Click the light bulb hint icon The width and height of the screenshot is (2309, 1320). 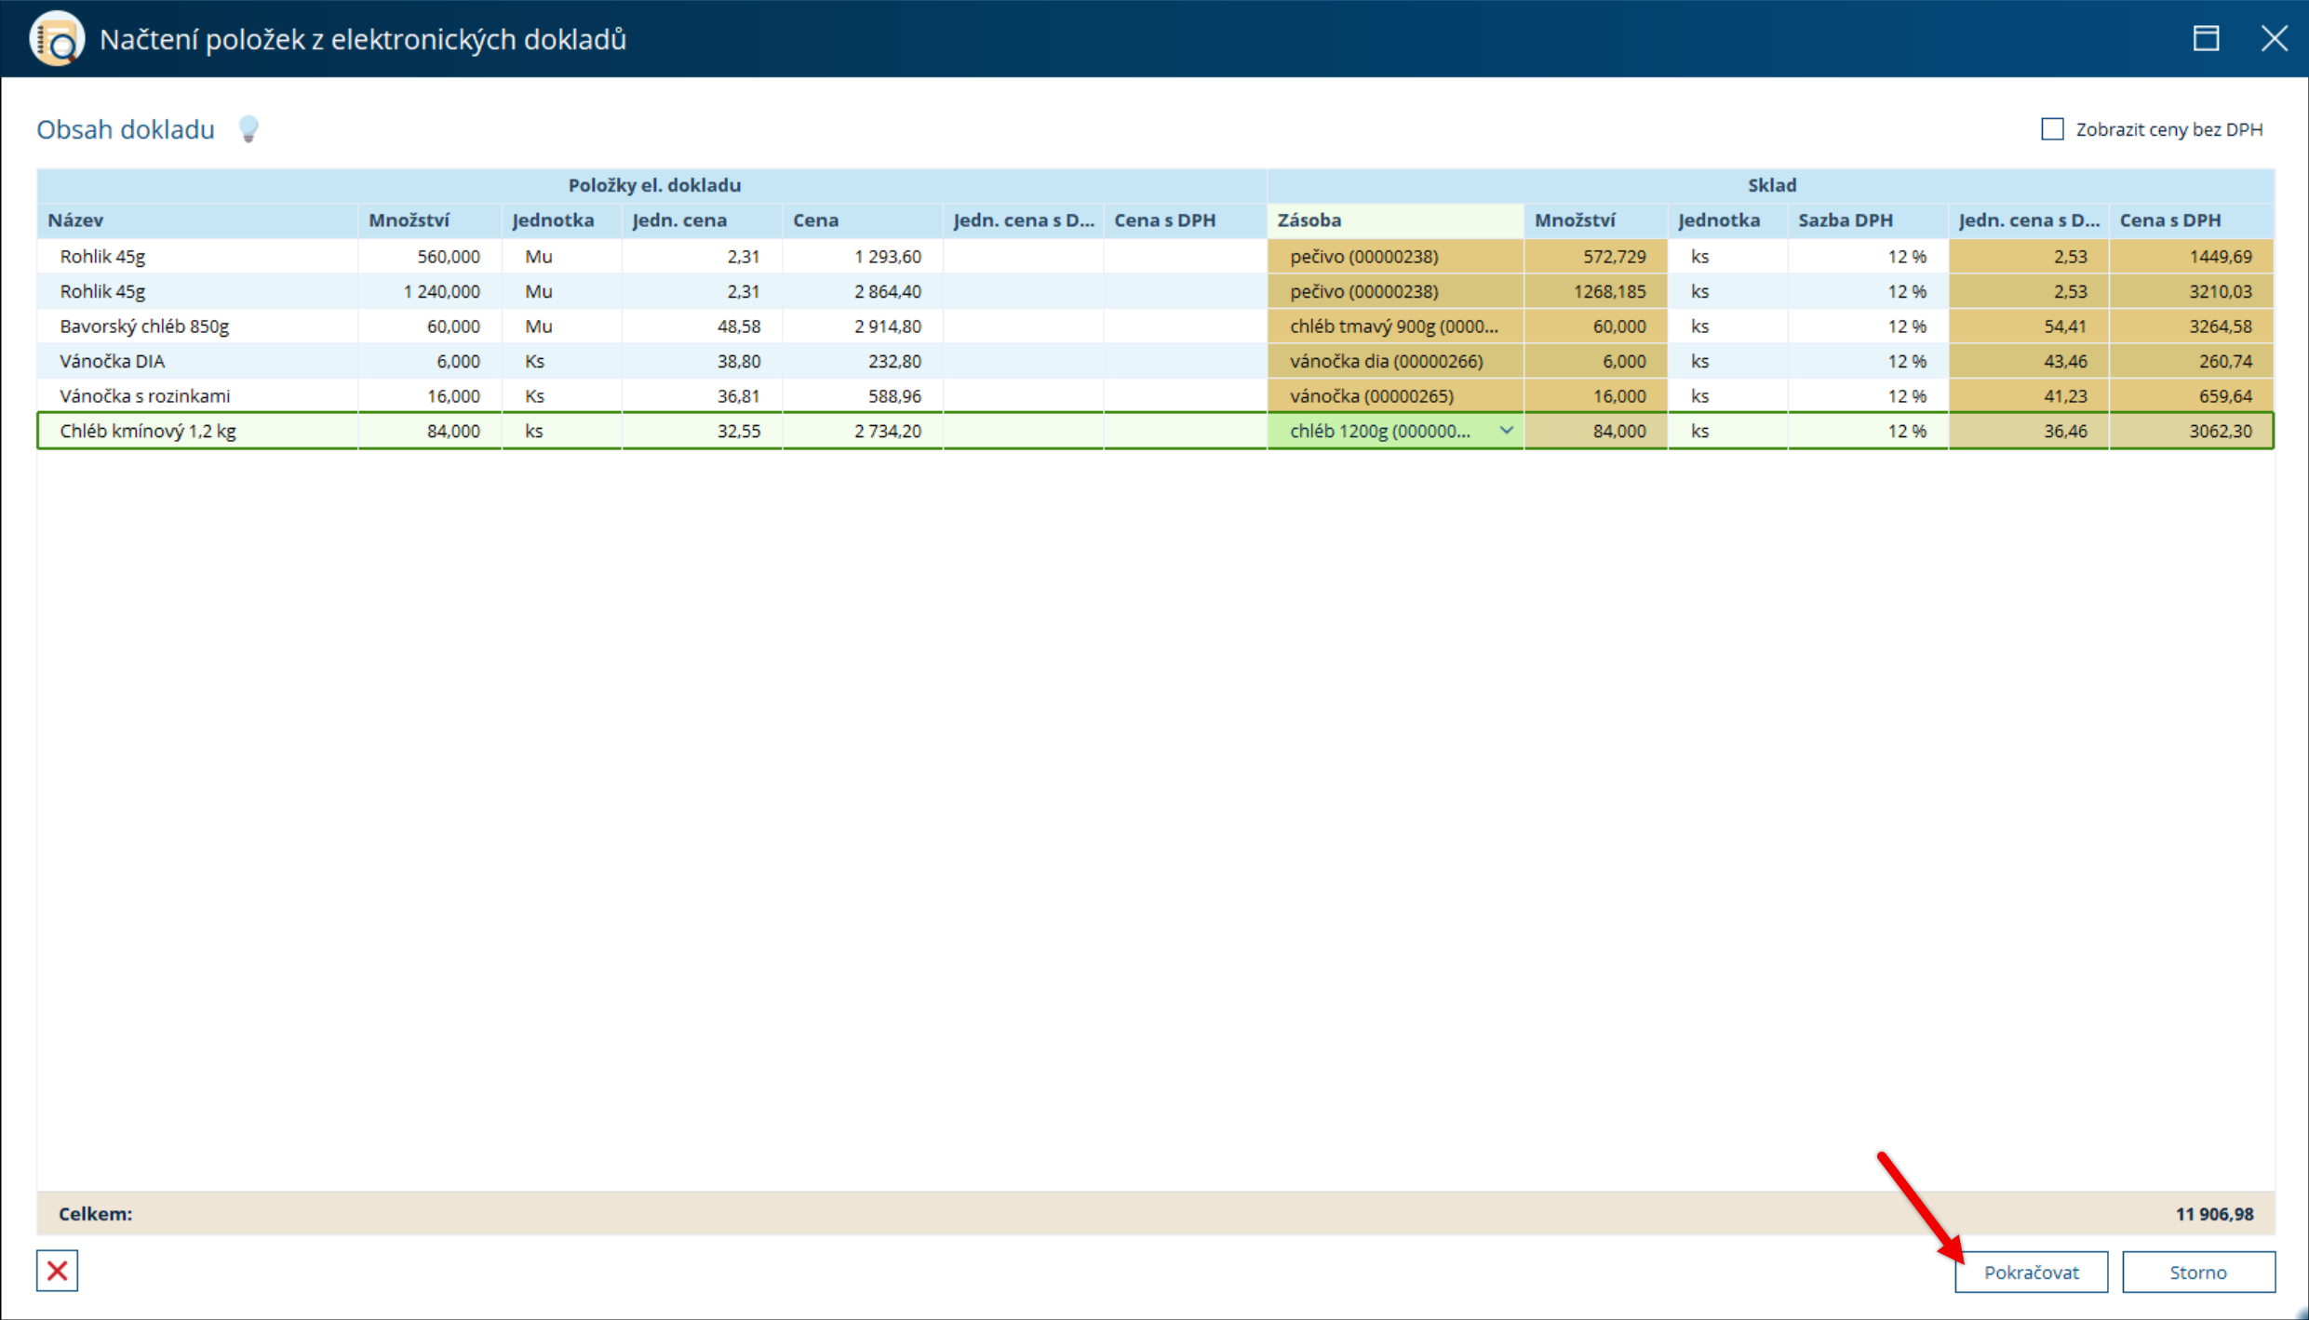(248, 128)
